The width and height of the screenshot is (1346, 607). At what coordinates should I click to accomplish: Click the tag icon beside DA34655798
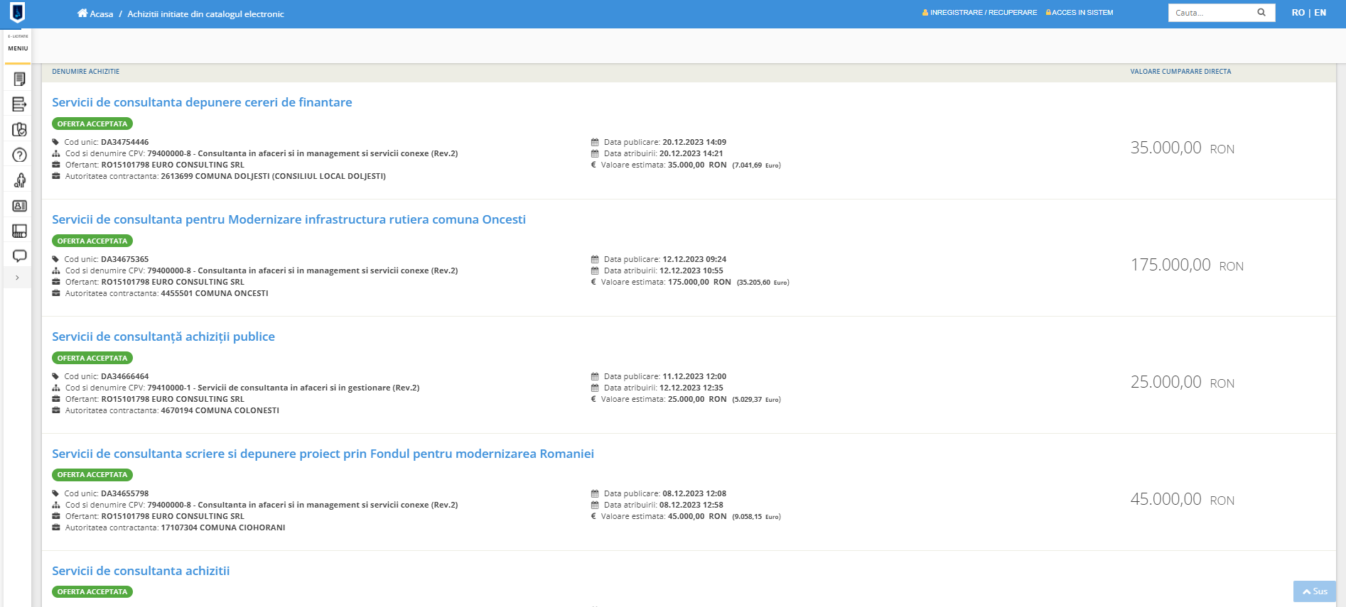coord(55,493)
